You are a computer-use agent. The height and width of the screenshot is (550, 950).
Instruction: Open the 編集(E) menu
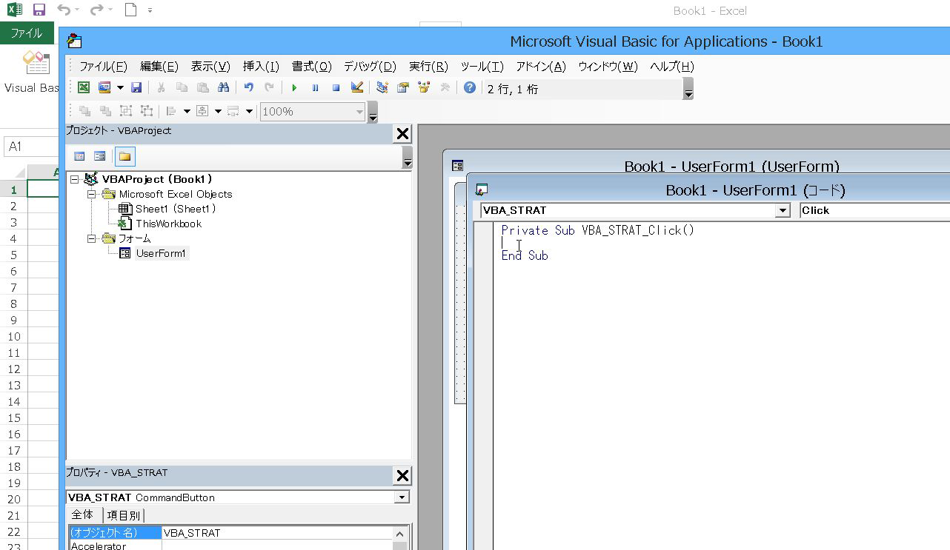pos(159,67)
